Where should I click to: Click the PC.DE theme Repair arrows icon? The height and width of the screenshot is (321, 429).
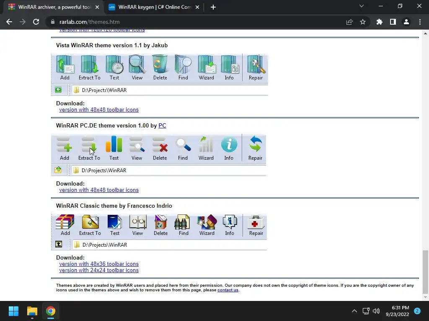256,144
